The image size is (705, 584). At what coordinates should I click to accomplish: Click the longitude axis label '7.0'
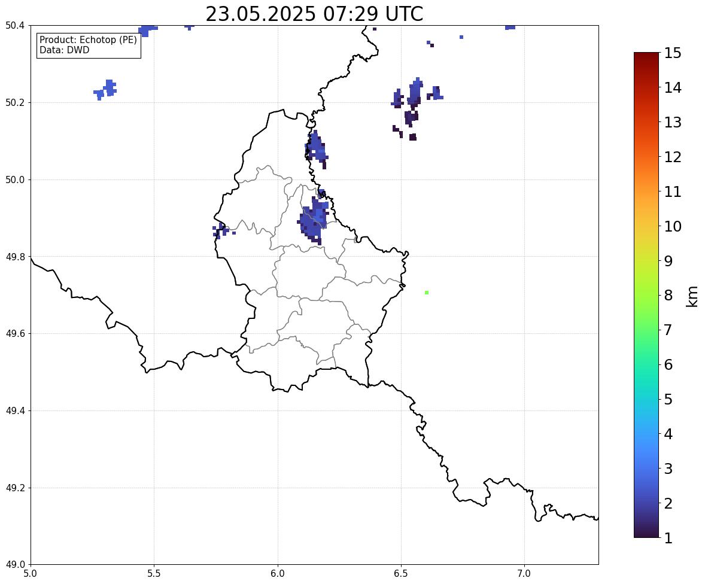click(524, 574)
